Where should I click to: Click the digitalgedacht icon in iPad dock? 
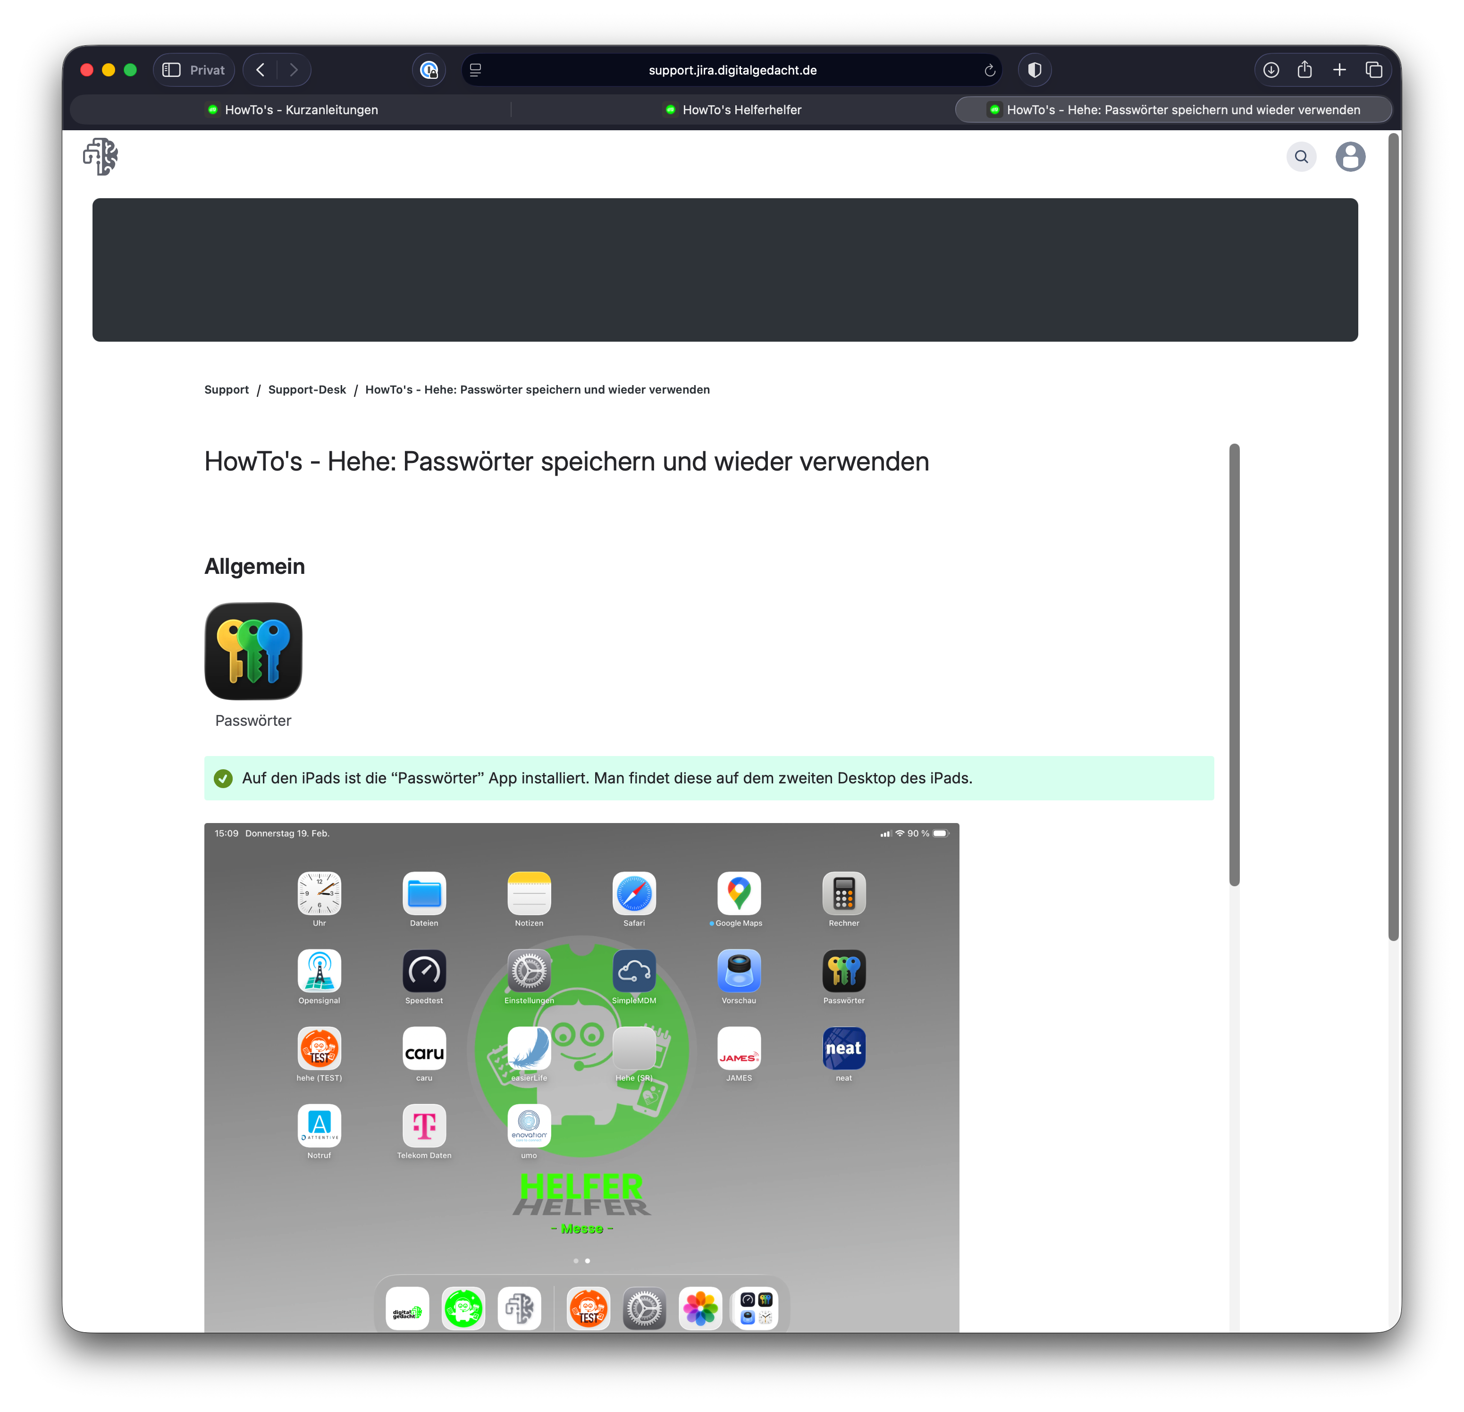[407, 1309]
